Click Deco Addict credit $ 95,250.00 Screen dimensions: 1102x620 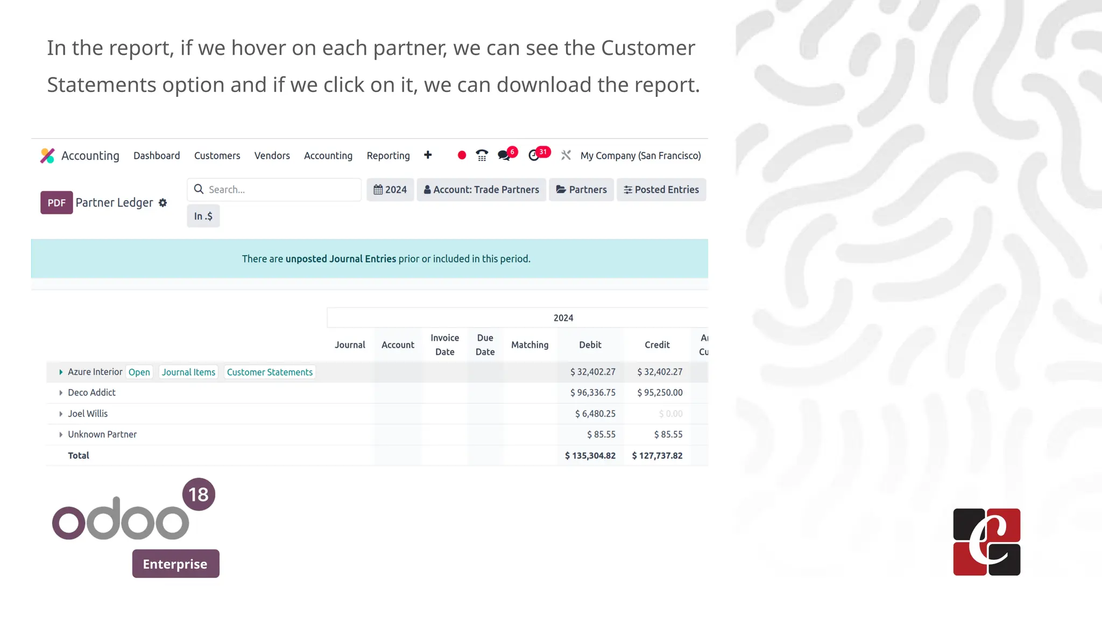tap(660, 393)
